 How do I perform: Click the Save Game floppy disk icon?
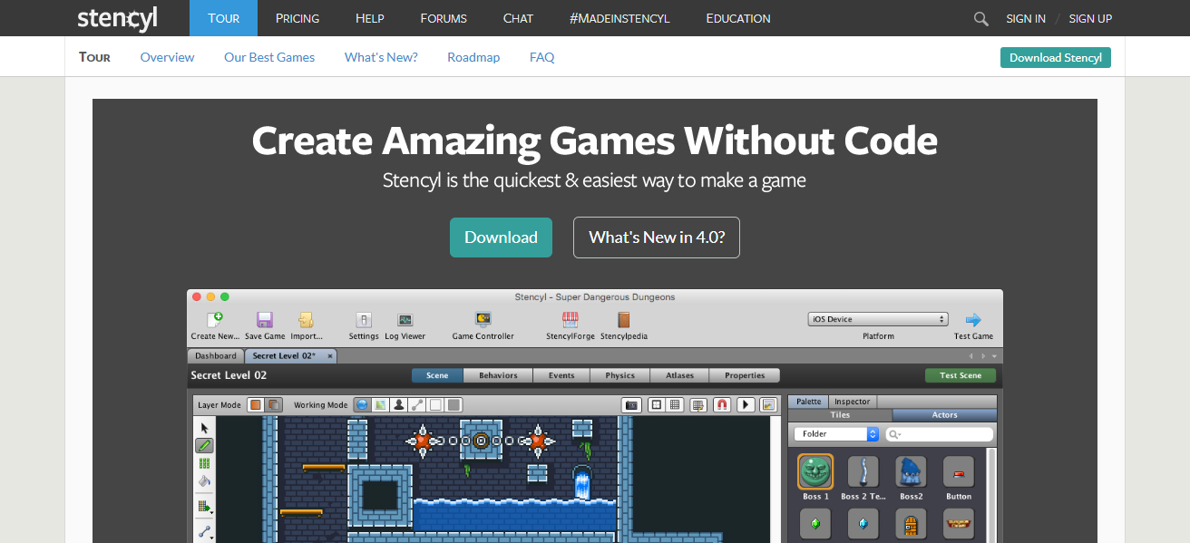pyautogui.click(x=265, y=319)
